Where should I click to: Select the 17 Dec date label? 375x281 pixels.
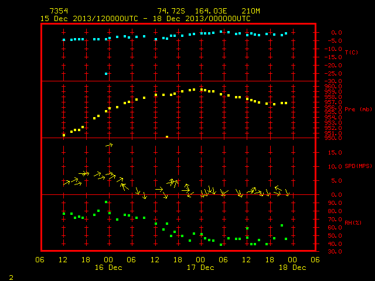[x=200, y=268]
